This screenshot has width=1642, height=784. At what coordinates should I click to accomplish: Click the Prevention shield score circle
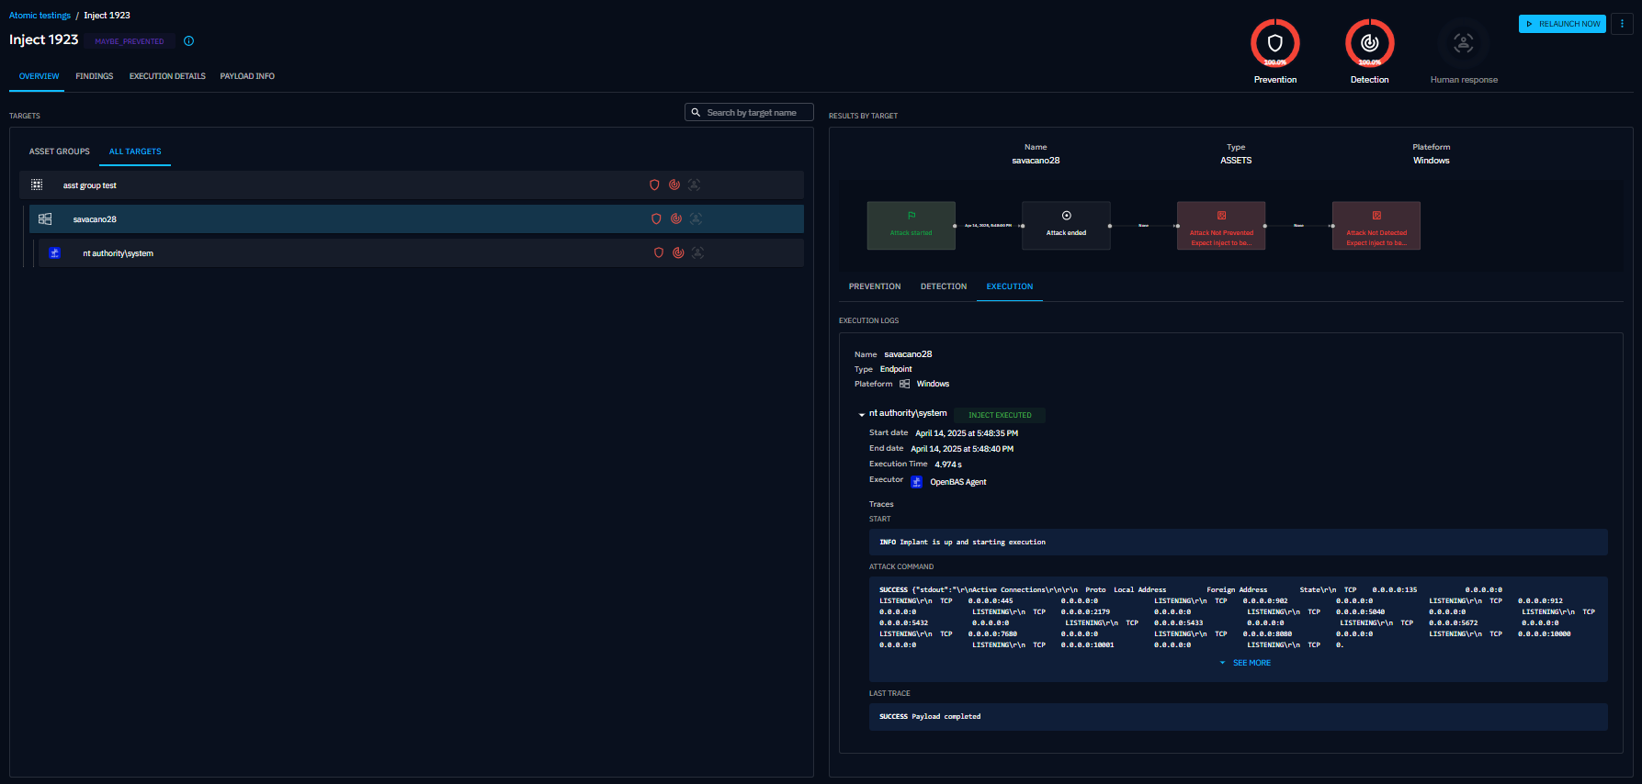pos(1274,43)
